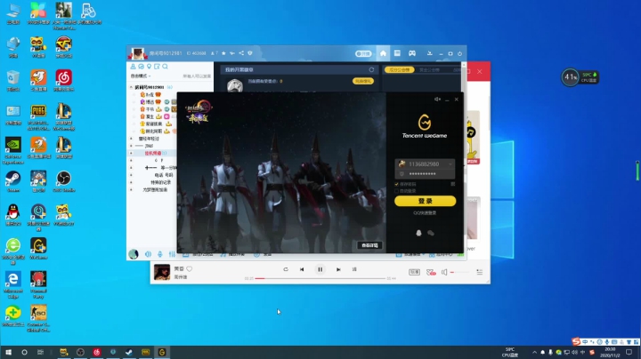Open the notification center in system tray
The height and width of the screenshot is (359, 641).
point(629,352)
